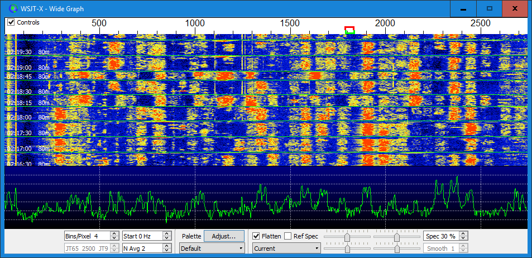Image resolution: width=532 pixels, height=258 pixels.
Task: Click into the Start 0 Hz field
Action: pos(142,236)
